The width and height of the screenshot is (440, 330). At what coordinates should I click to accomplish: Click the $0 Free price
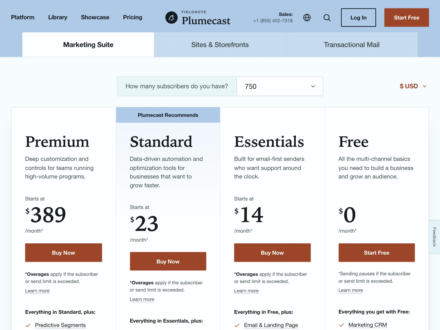tap(347, 215)
